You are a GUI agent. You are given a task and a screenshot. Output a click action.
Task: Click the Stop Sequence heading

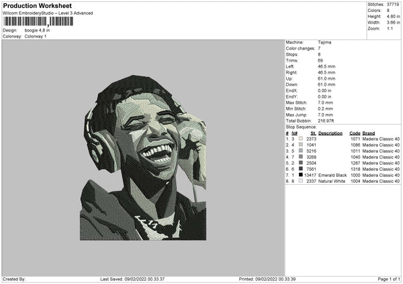(301, 127)
